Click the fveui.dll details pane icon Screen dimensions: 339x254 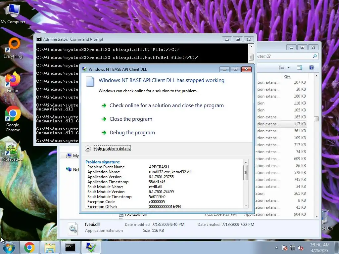click(x=73, y=228)
